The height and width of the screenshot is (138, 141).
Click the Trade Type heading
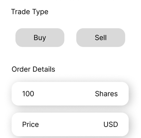30,12
